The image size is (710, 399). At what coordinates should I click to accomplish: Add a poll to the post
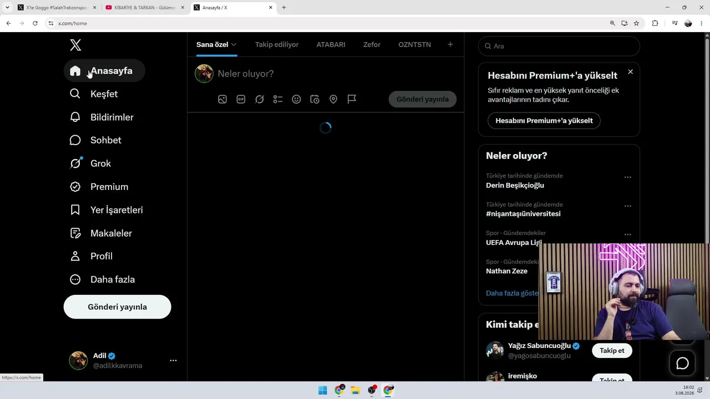pyautogui.click(x=278, y=99)
